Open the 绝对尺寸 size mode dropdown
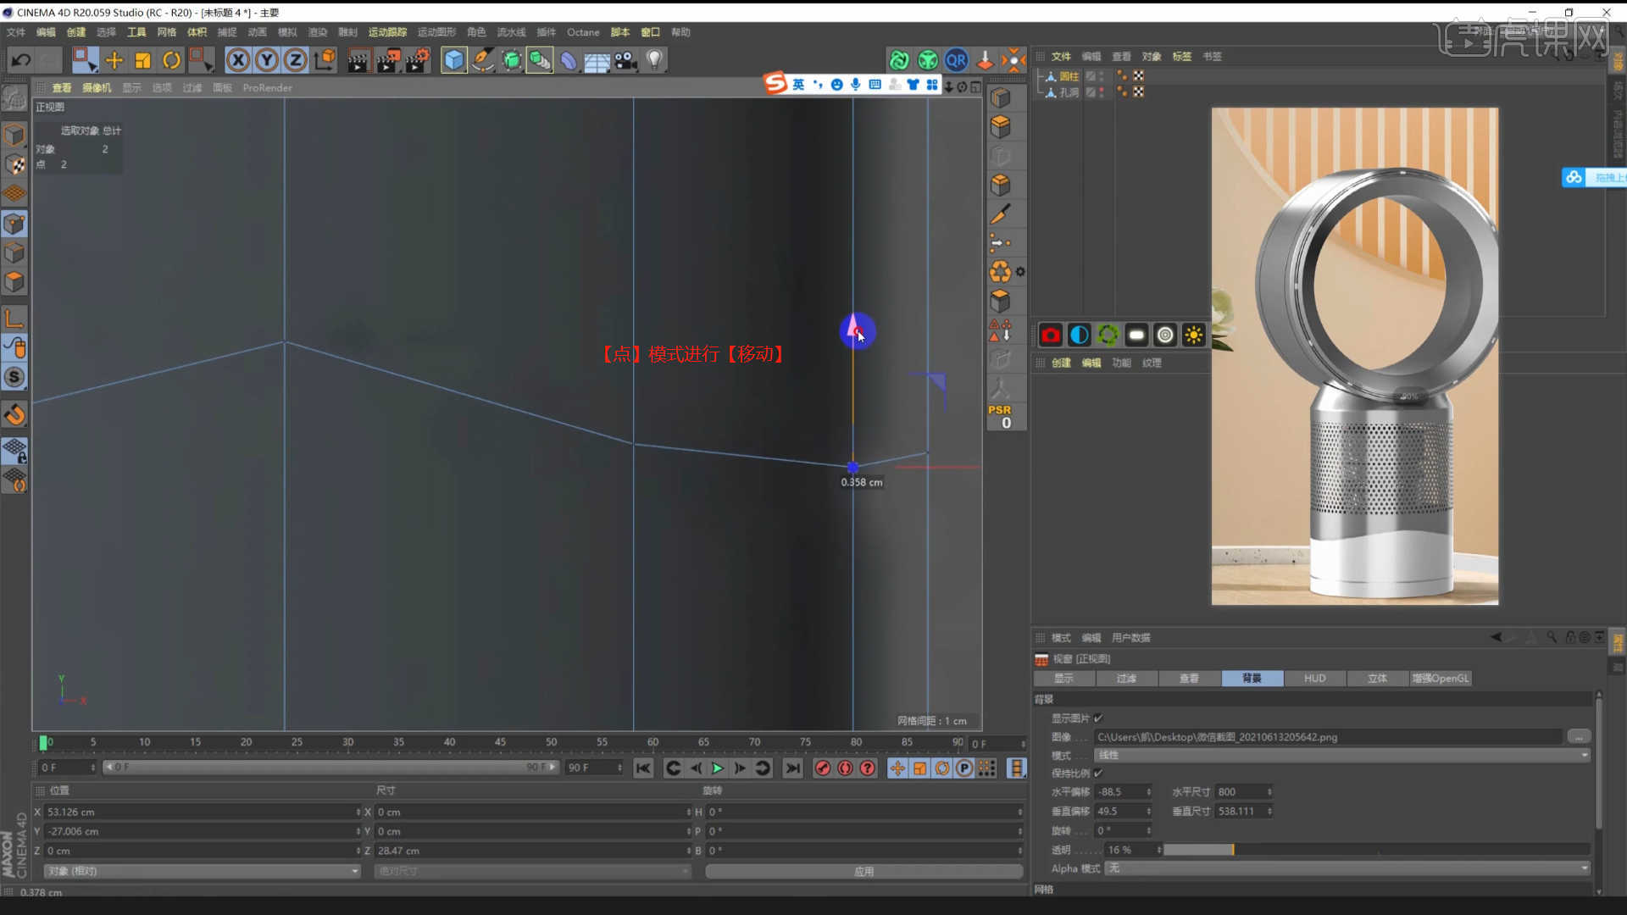The height and width of the screenshot is (915, 1627). tap(532, 871)
